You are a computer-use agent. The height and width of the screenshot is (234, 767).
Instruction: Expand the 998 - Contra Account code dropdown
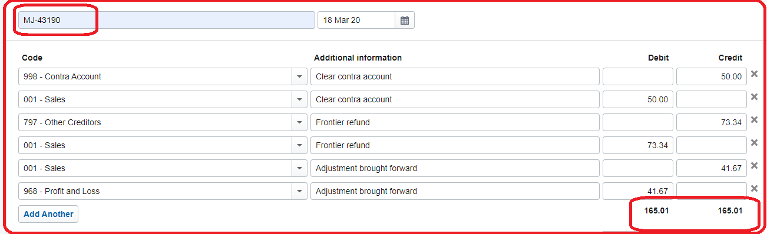(x=299, y=76)
